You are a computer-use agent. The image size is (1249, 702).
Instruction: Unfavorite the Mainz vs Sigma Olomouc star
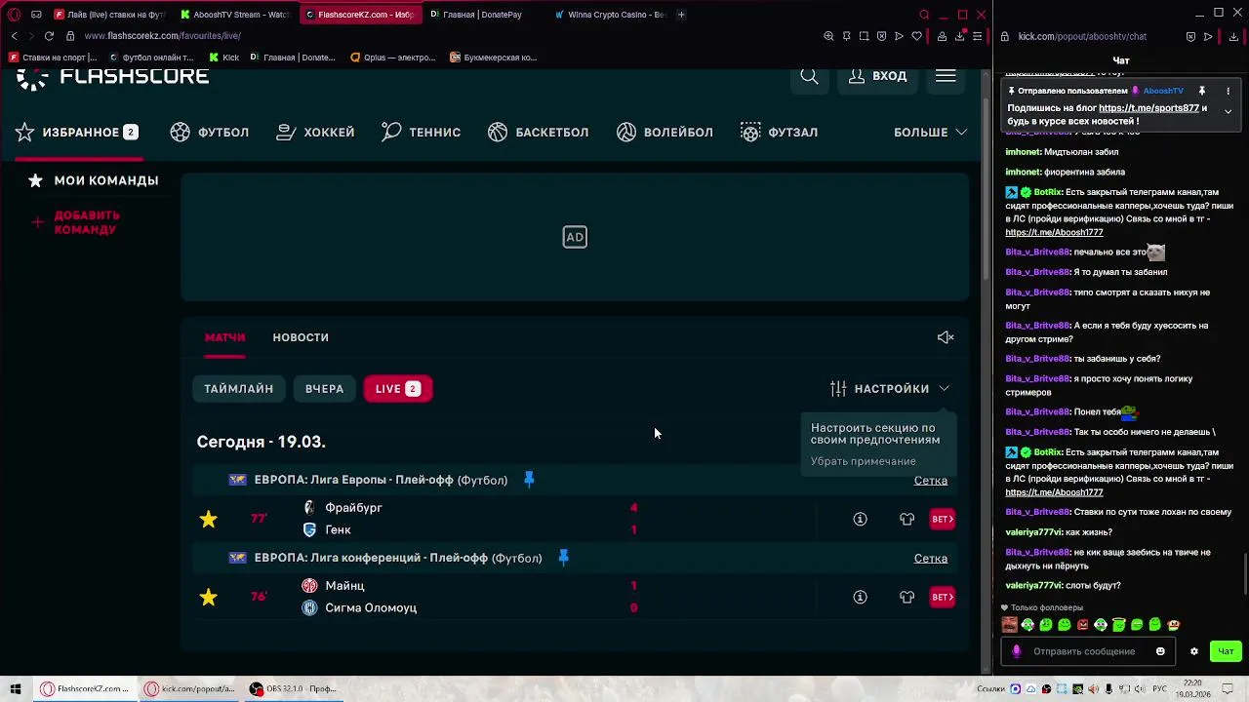(209, 597)
